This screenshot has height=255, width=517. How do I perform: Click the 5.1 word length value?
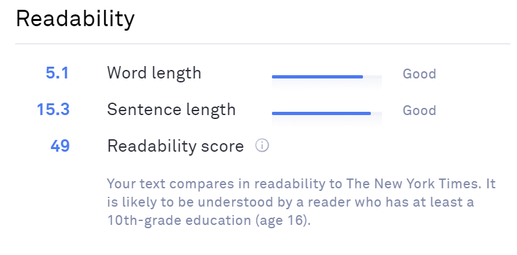(57, 73)
